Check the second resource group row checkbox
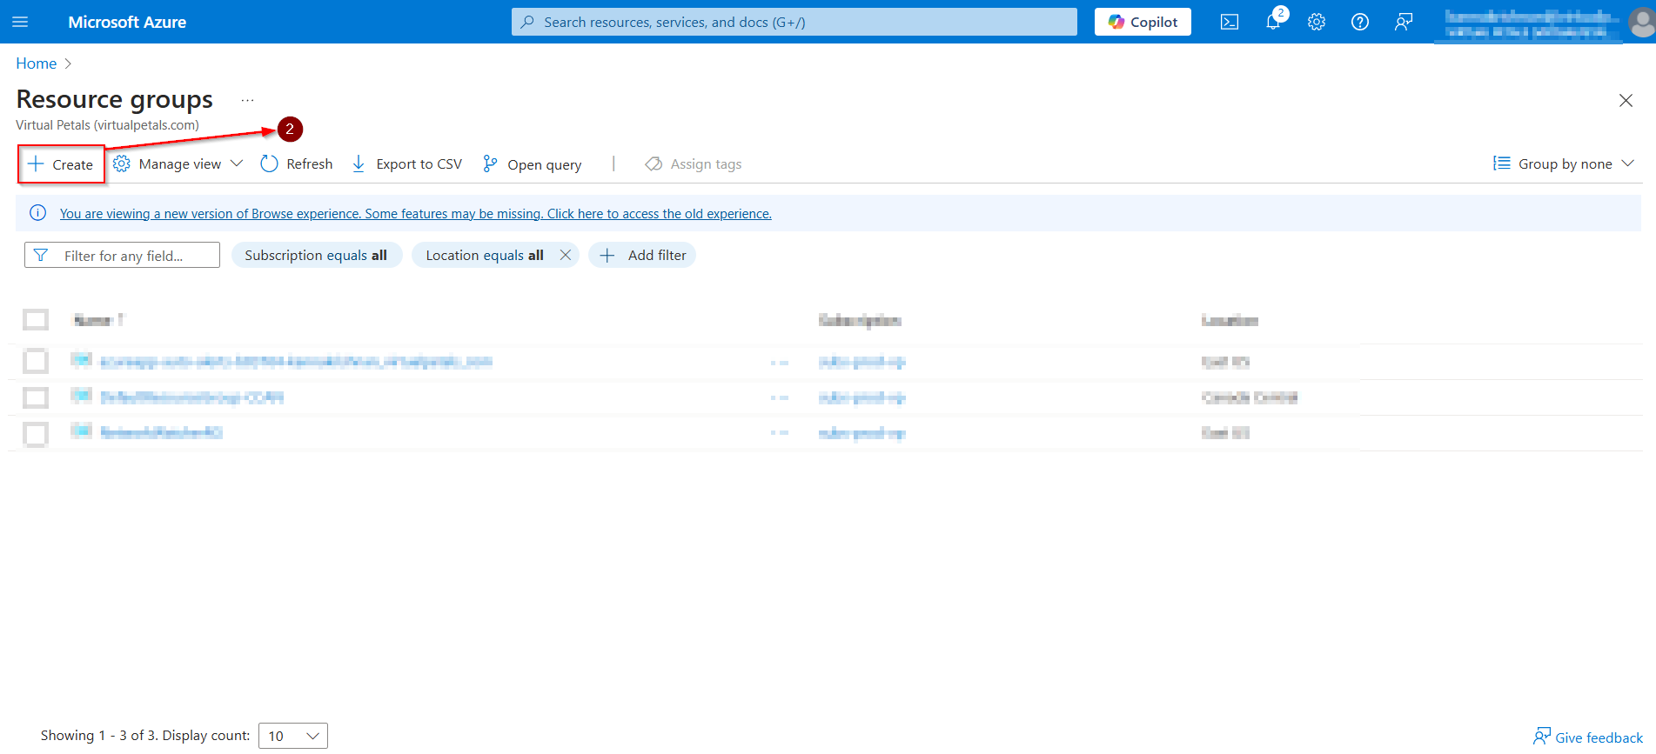The width and height of the screenshot is (1656, 754). click(x=36, y=397)
